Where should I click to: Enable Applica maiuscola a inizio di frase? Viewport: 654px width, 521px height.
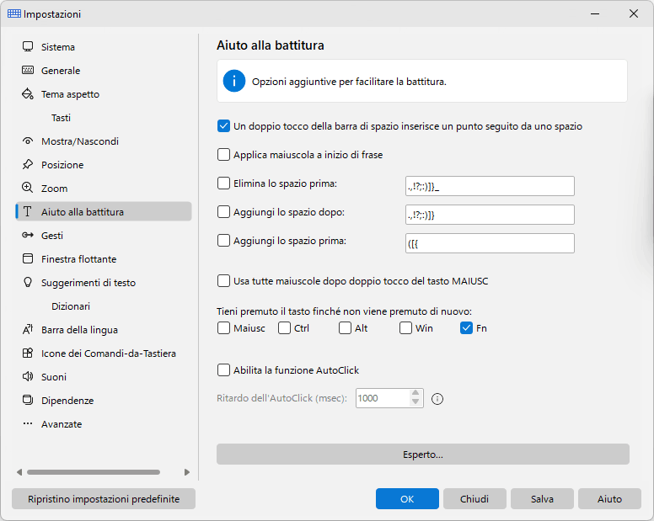coord(223,155)
